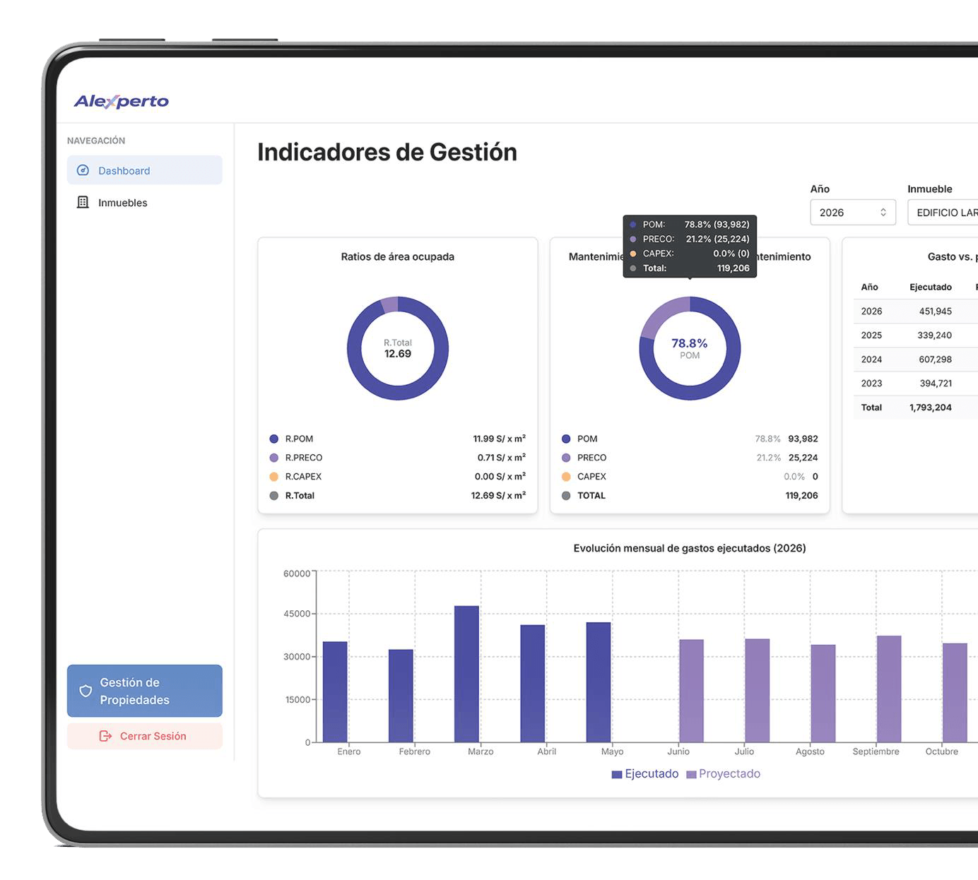
Task: Open the Inmuebles navigation item
Action: click(144, 202)
